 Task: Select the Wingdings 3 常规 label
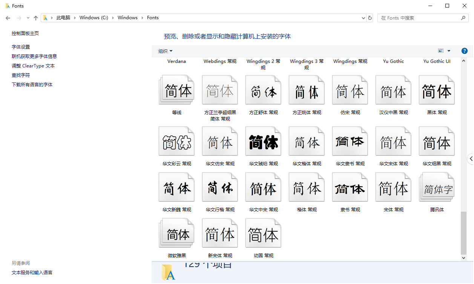[307, 64]
